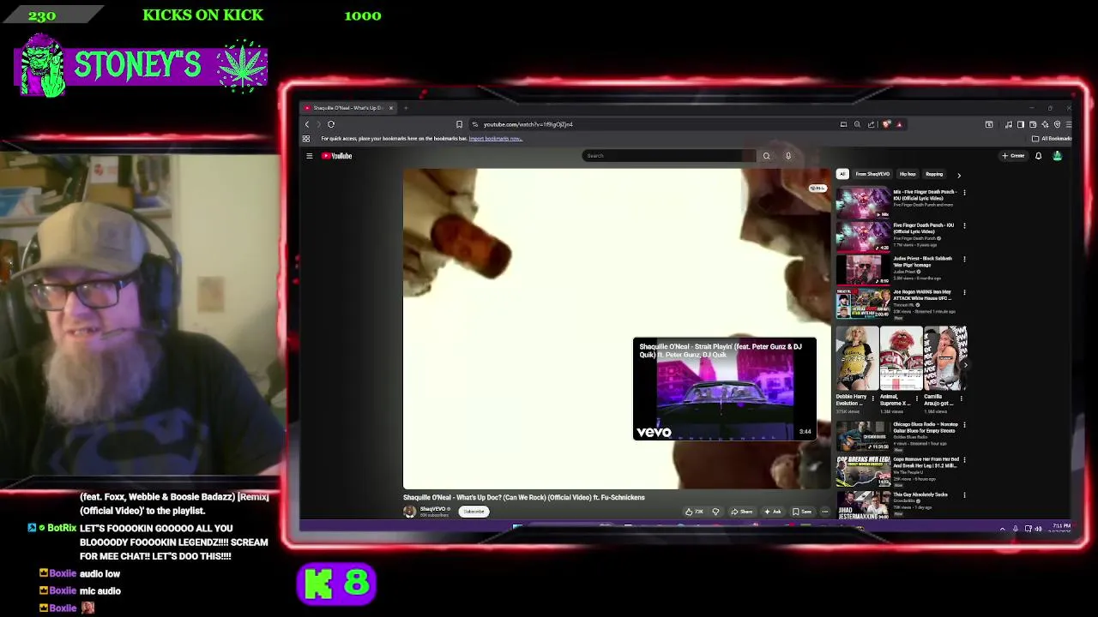Click the browser back arrow
The width and height of the screenshot is (1098, 617).
click(307, 124)
